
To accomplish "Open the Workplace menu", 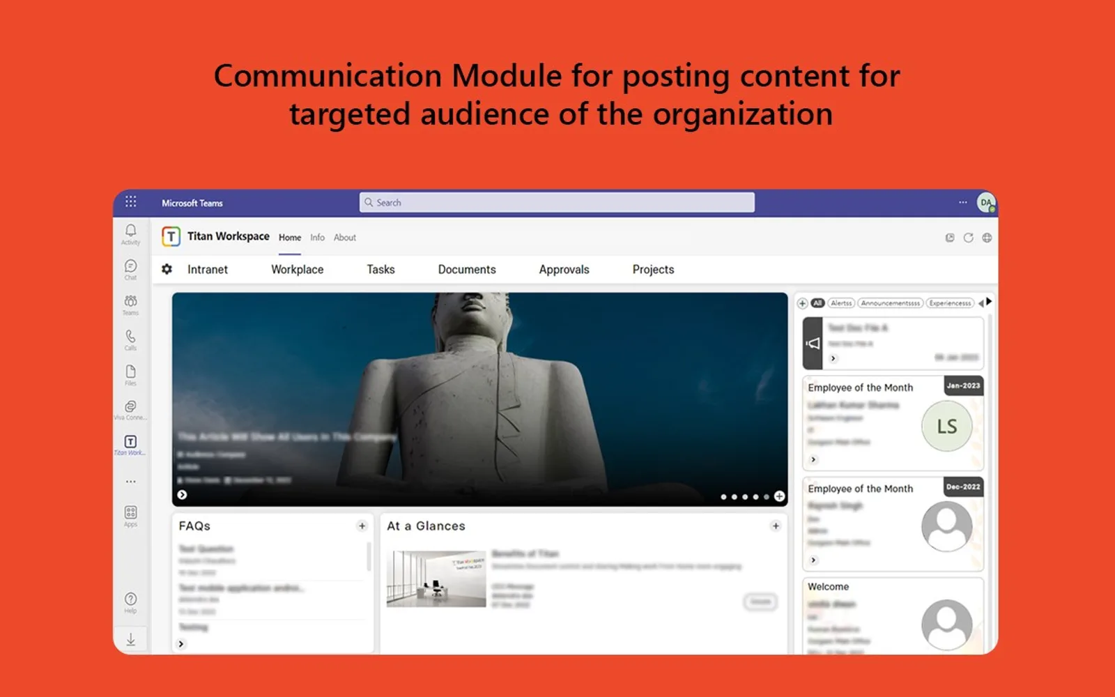I will 298,270.
